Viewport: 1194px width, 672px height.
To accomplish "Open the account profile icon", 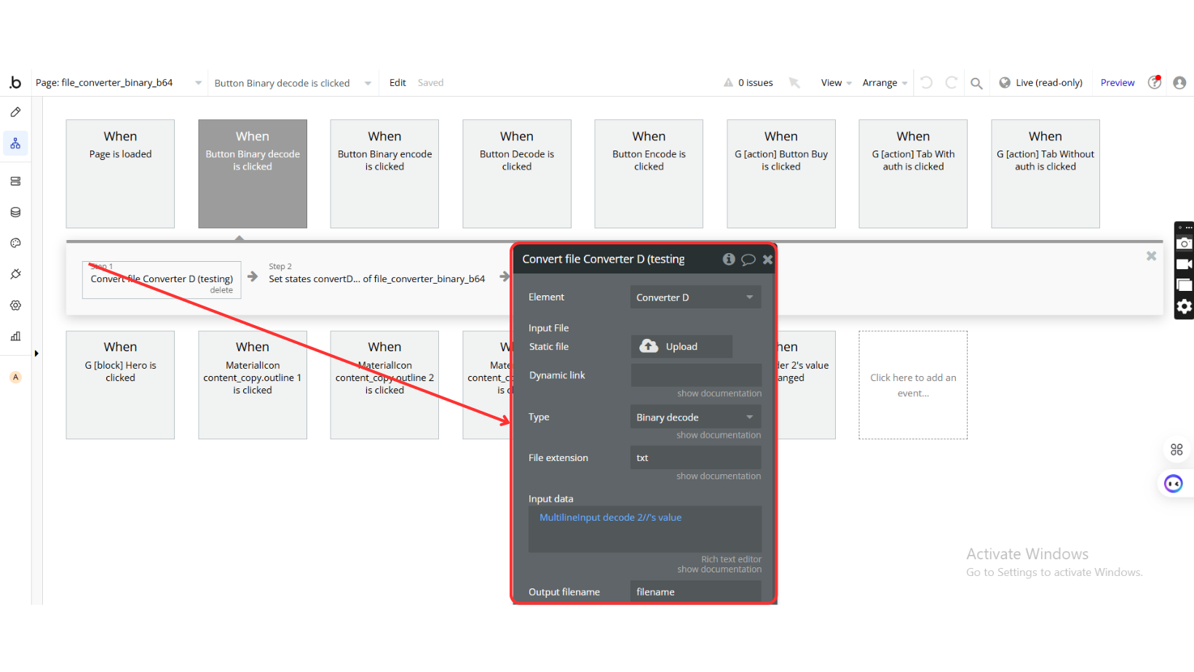I will coord(1179,83).
